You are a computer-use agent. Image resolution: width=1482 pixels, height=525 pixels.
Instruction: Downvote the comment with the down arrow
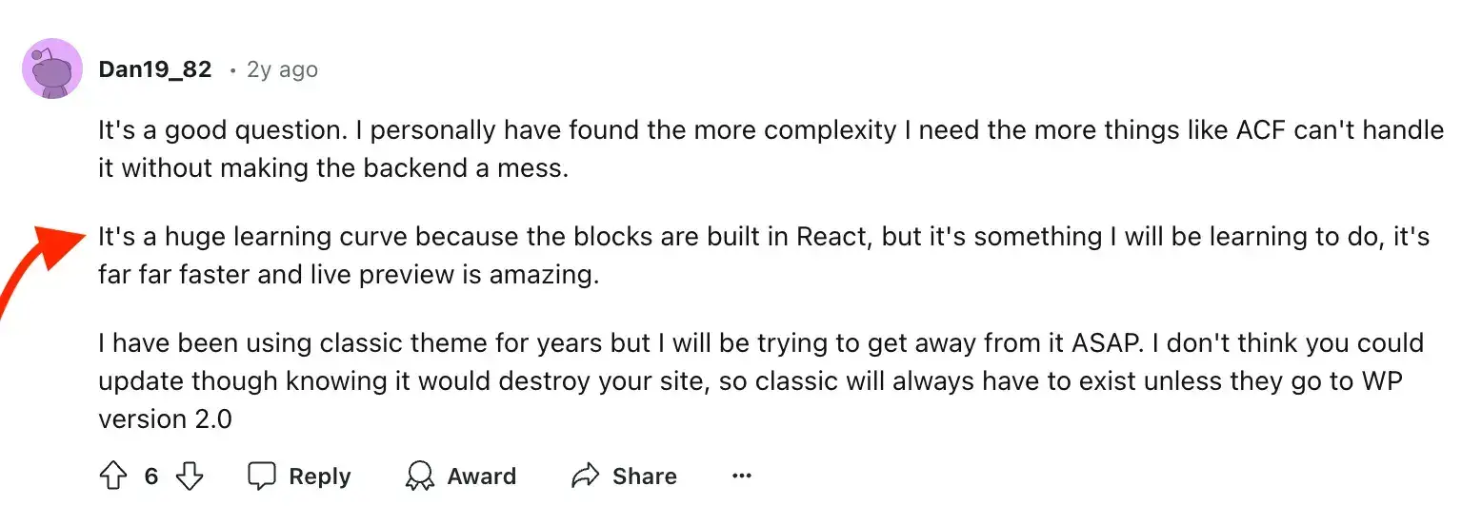tap(190, 476)
